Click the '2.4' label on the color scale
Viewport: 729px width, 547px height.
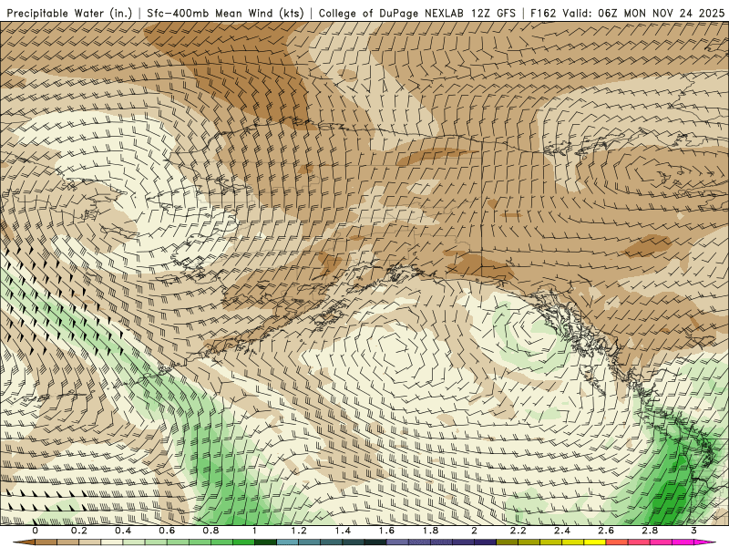point(562,531)
